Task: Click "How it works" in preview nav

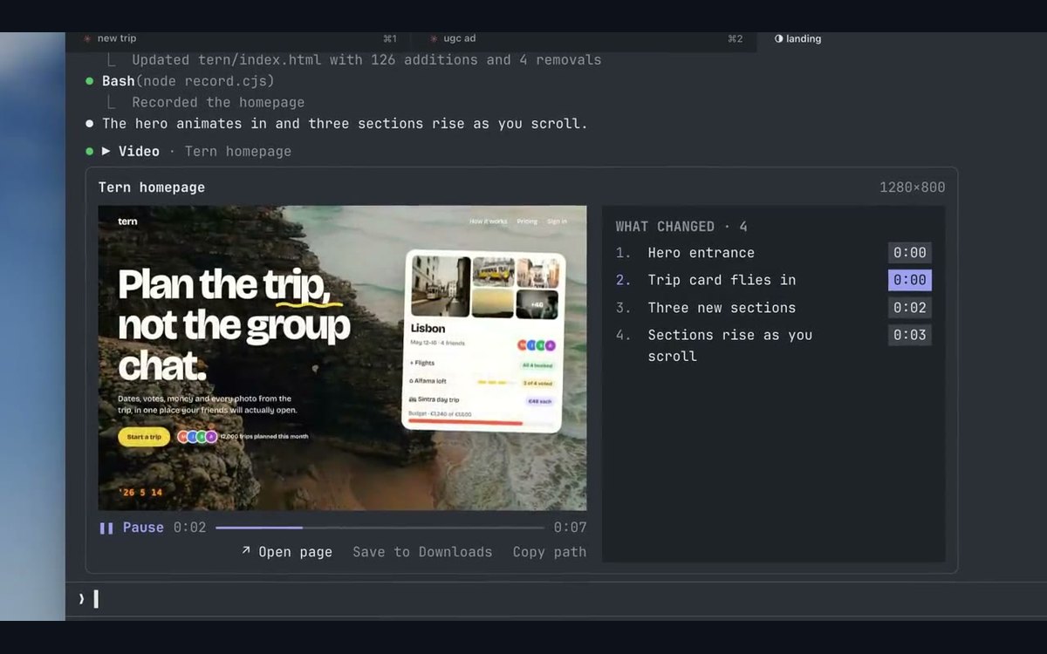Action: (x=488, y=221)
